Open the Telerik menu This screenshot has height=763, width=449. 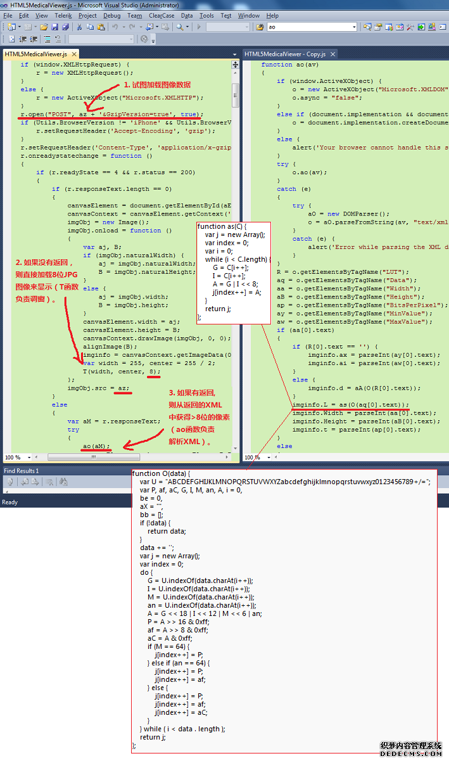(x=63, y=15)
